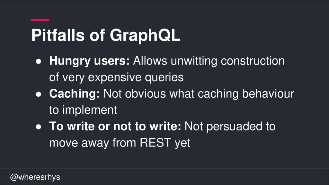Screen dimensions: 329x185
Task: Click the pink accent bar above the title
Action: coord(40,20)
